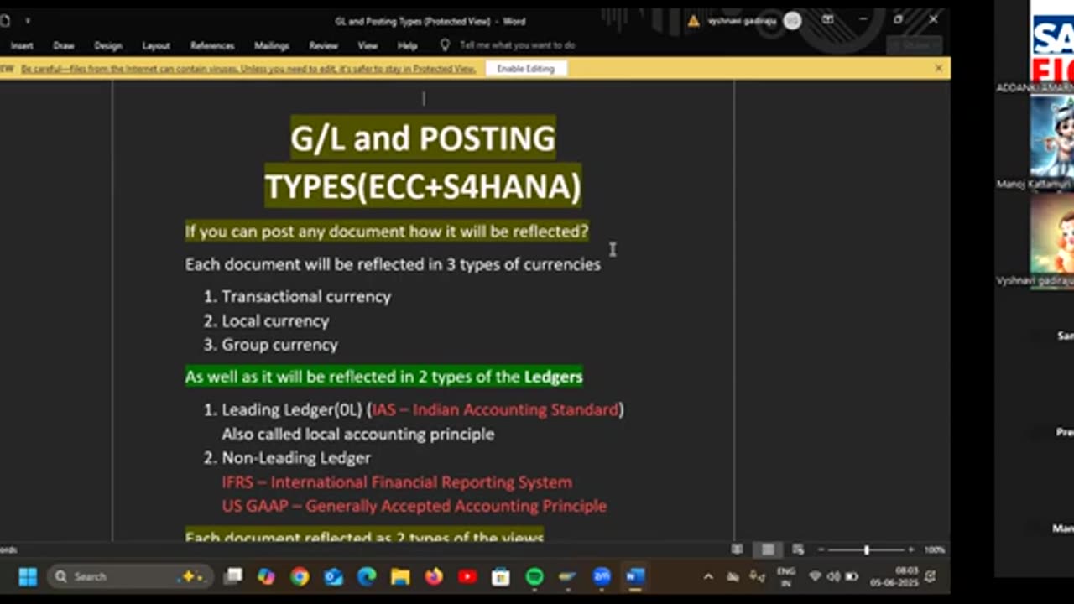Image resolution: width=1074 pixels, height=604 pixels.
Task: Click the zoom slider handle
Action: [x=867, y=549]
